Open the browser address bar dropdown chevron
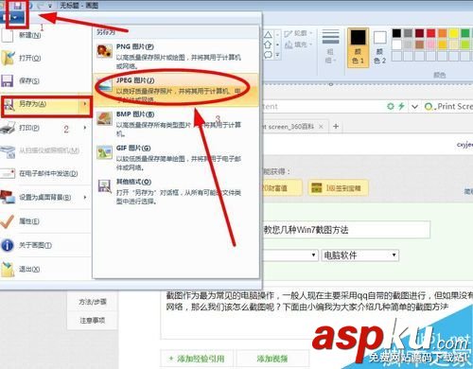This screenshot has width=473, height=369. [414, 107]
